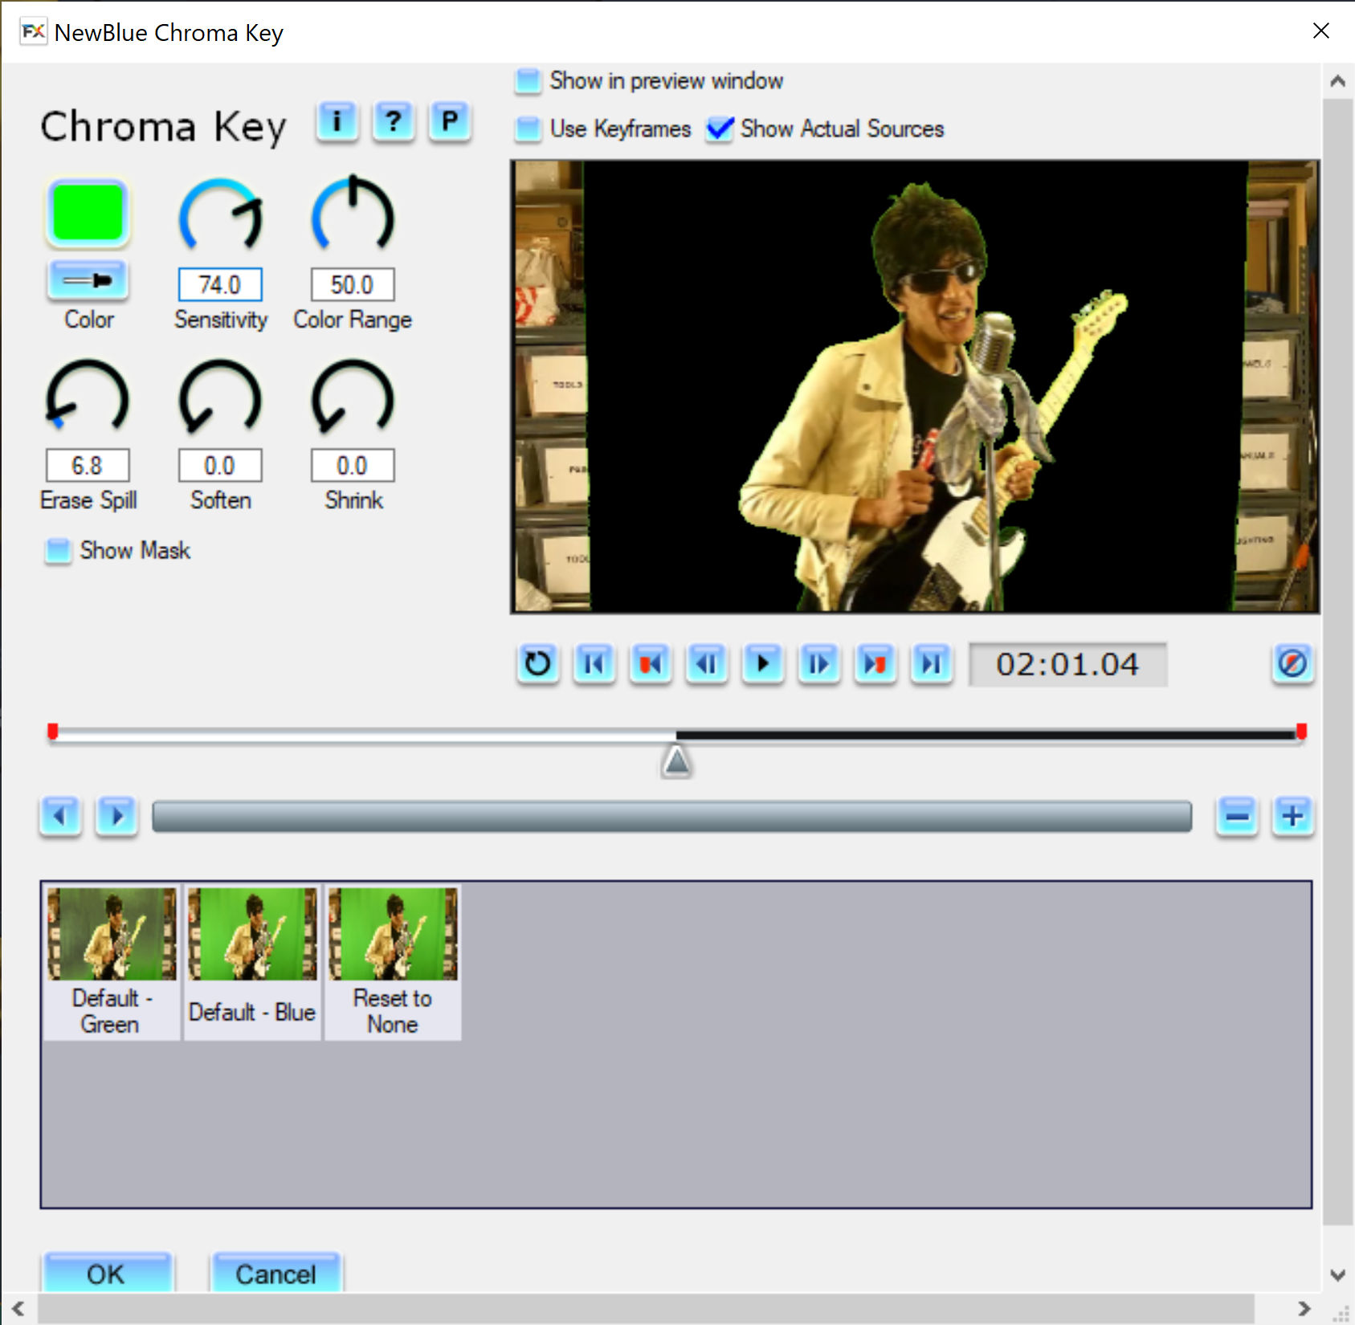Click the red end marker on timeline
The image size is (1355, 1325).
pyautogui.click(x=1301, y=732)
